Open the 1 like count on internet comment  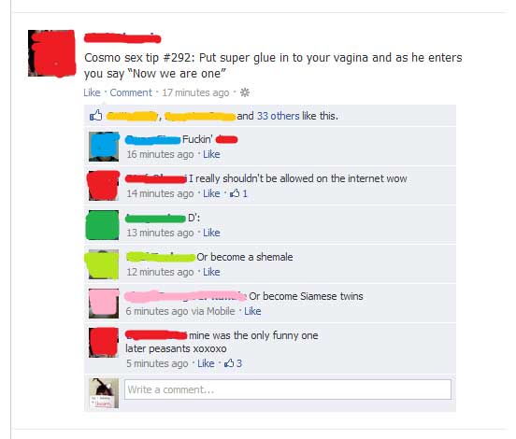(238, 193)
